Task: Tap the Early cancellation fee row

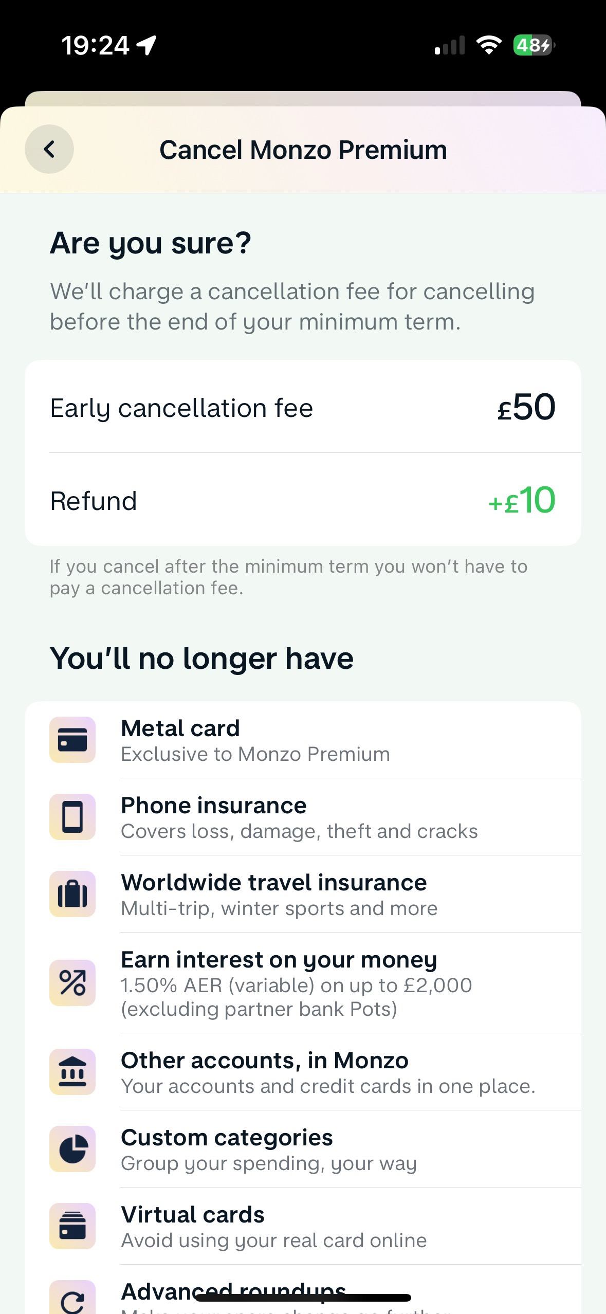Action: click(181, 408)
